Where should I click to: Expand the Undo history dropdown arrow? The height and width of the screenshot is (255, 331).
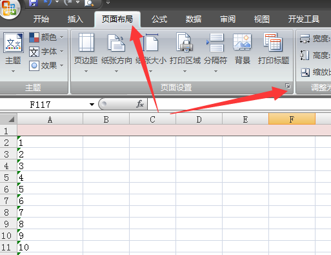point(57,2)
